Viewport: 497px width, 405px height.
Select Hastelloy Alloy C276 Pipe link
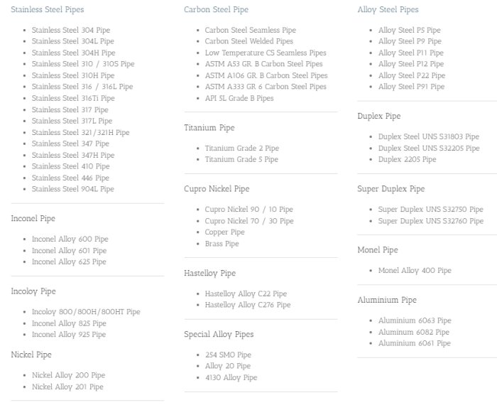(x=248, y=305)
